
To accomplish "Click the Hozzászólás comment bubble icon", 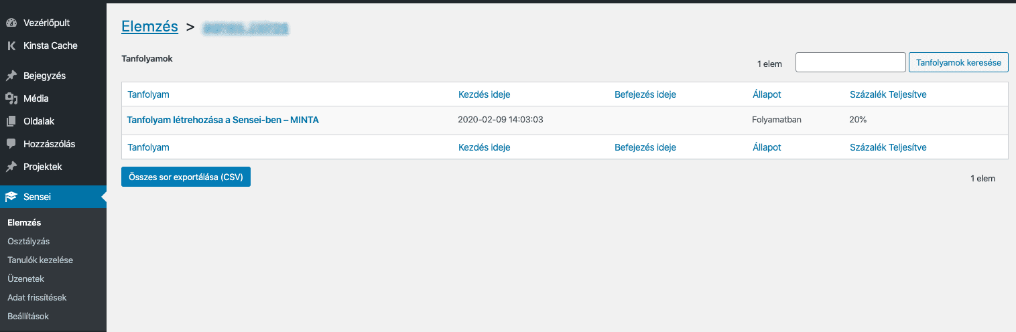I will [11, 144].
